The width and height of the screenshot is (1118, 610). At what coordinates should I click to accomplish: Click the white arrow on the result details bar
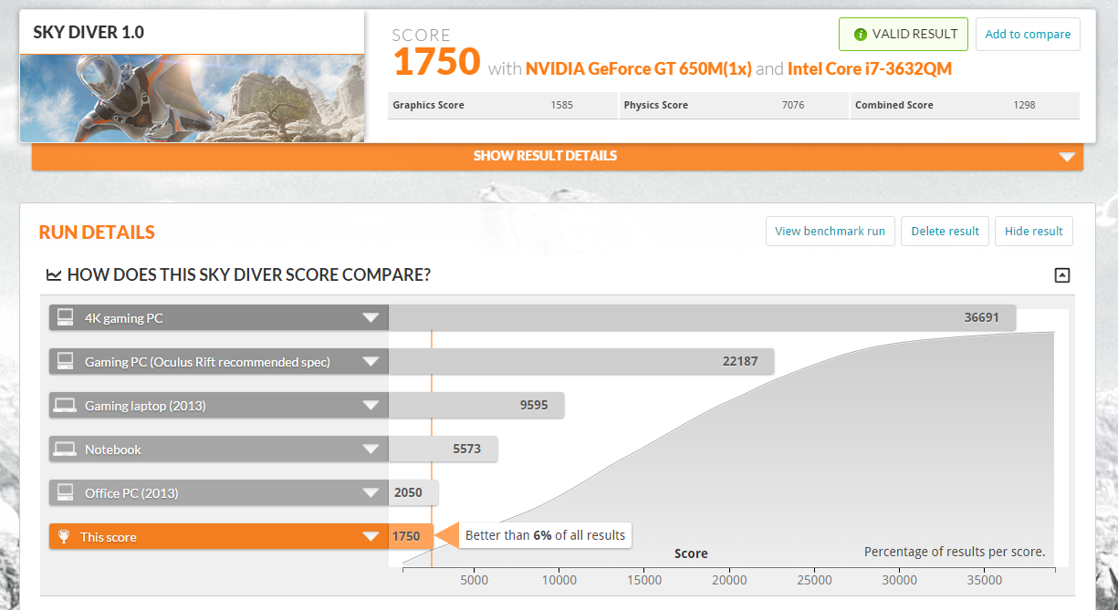tap(1067, 157)
